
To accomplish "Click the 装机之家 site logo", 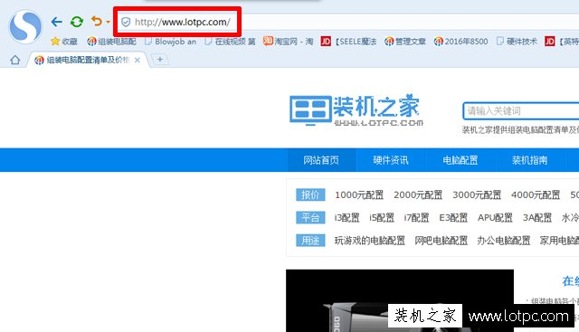I will (x=356, y=110).
